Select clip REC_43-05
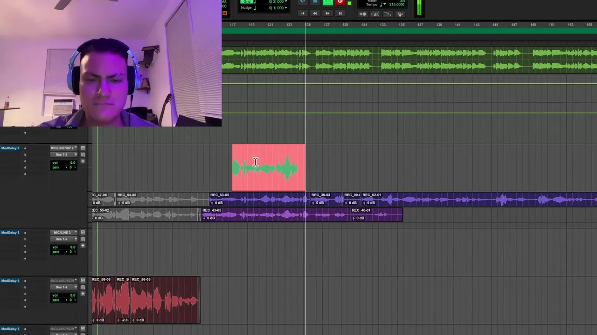 click(x=275, y=214)
